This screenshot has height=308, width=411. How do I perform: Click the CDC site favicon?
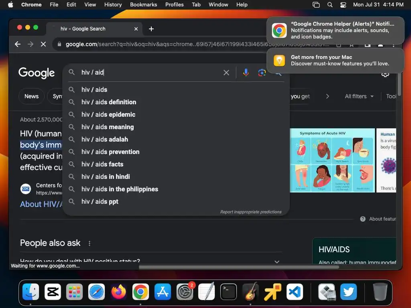pyautogui.click(x=26, y=189)
